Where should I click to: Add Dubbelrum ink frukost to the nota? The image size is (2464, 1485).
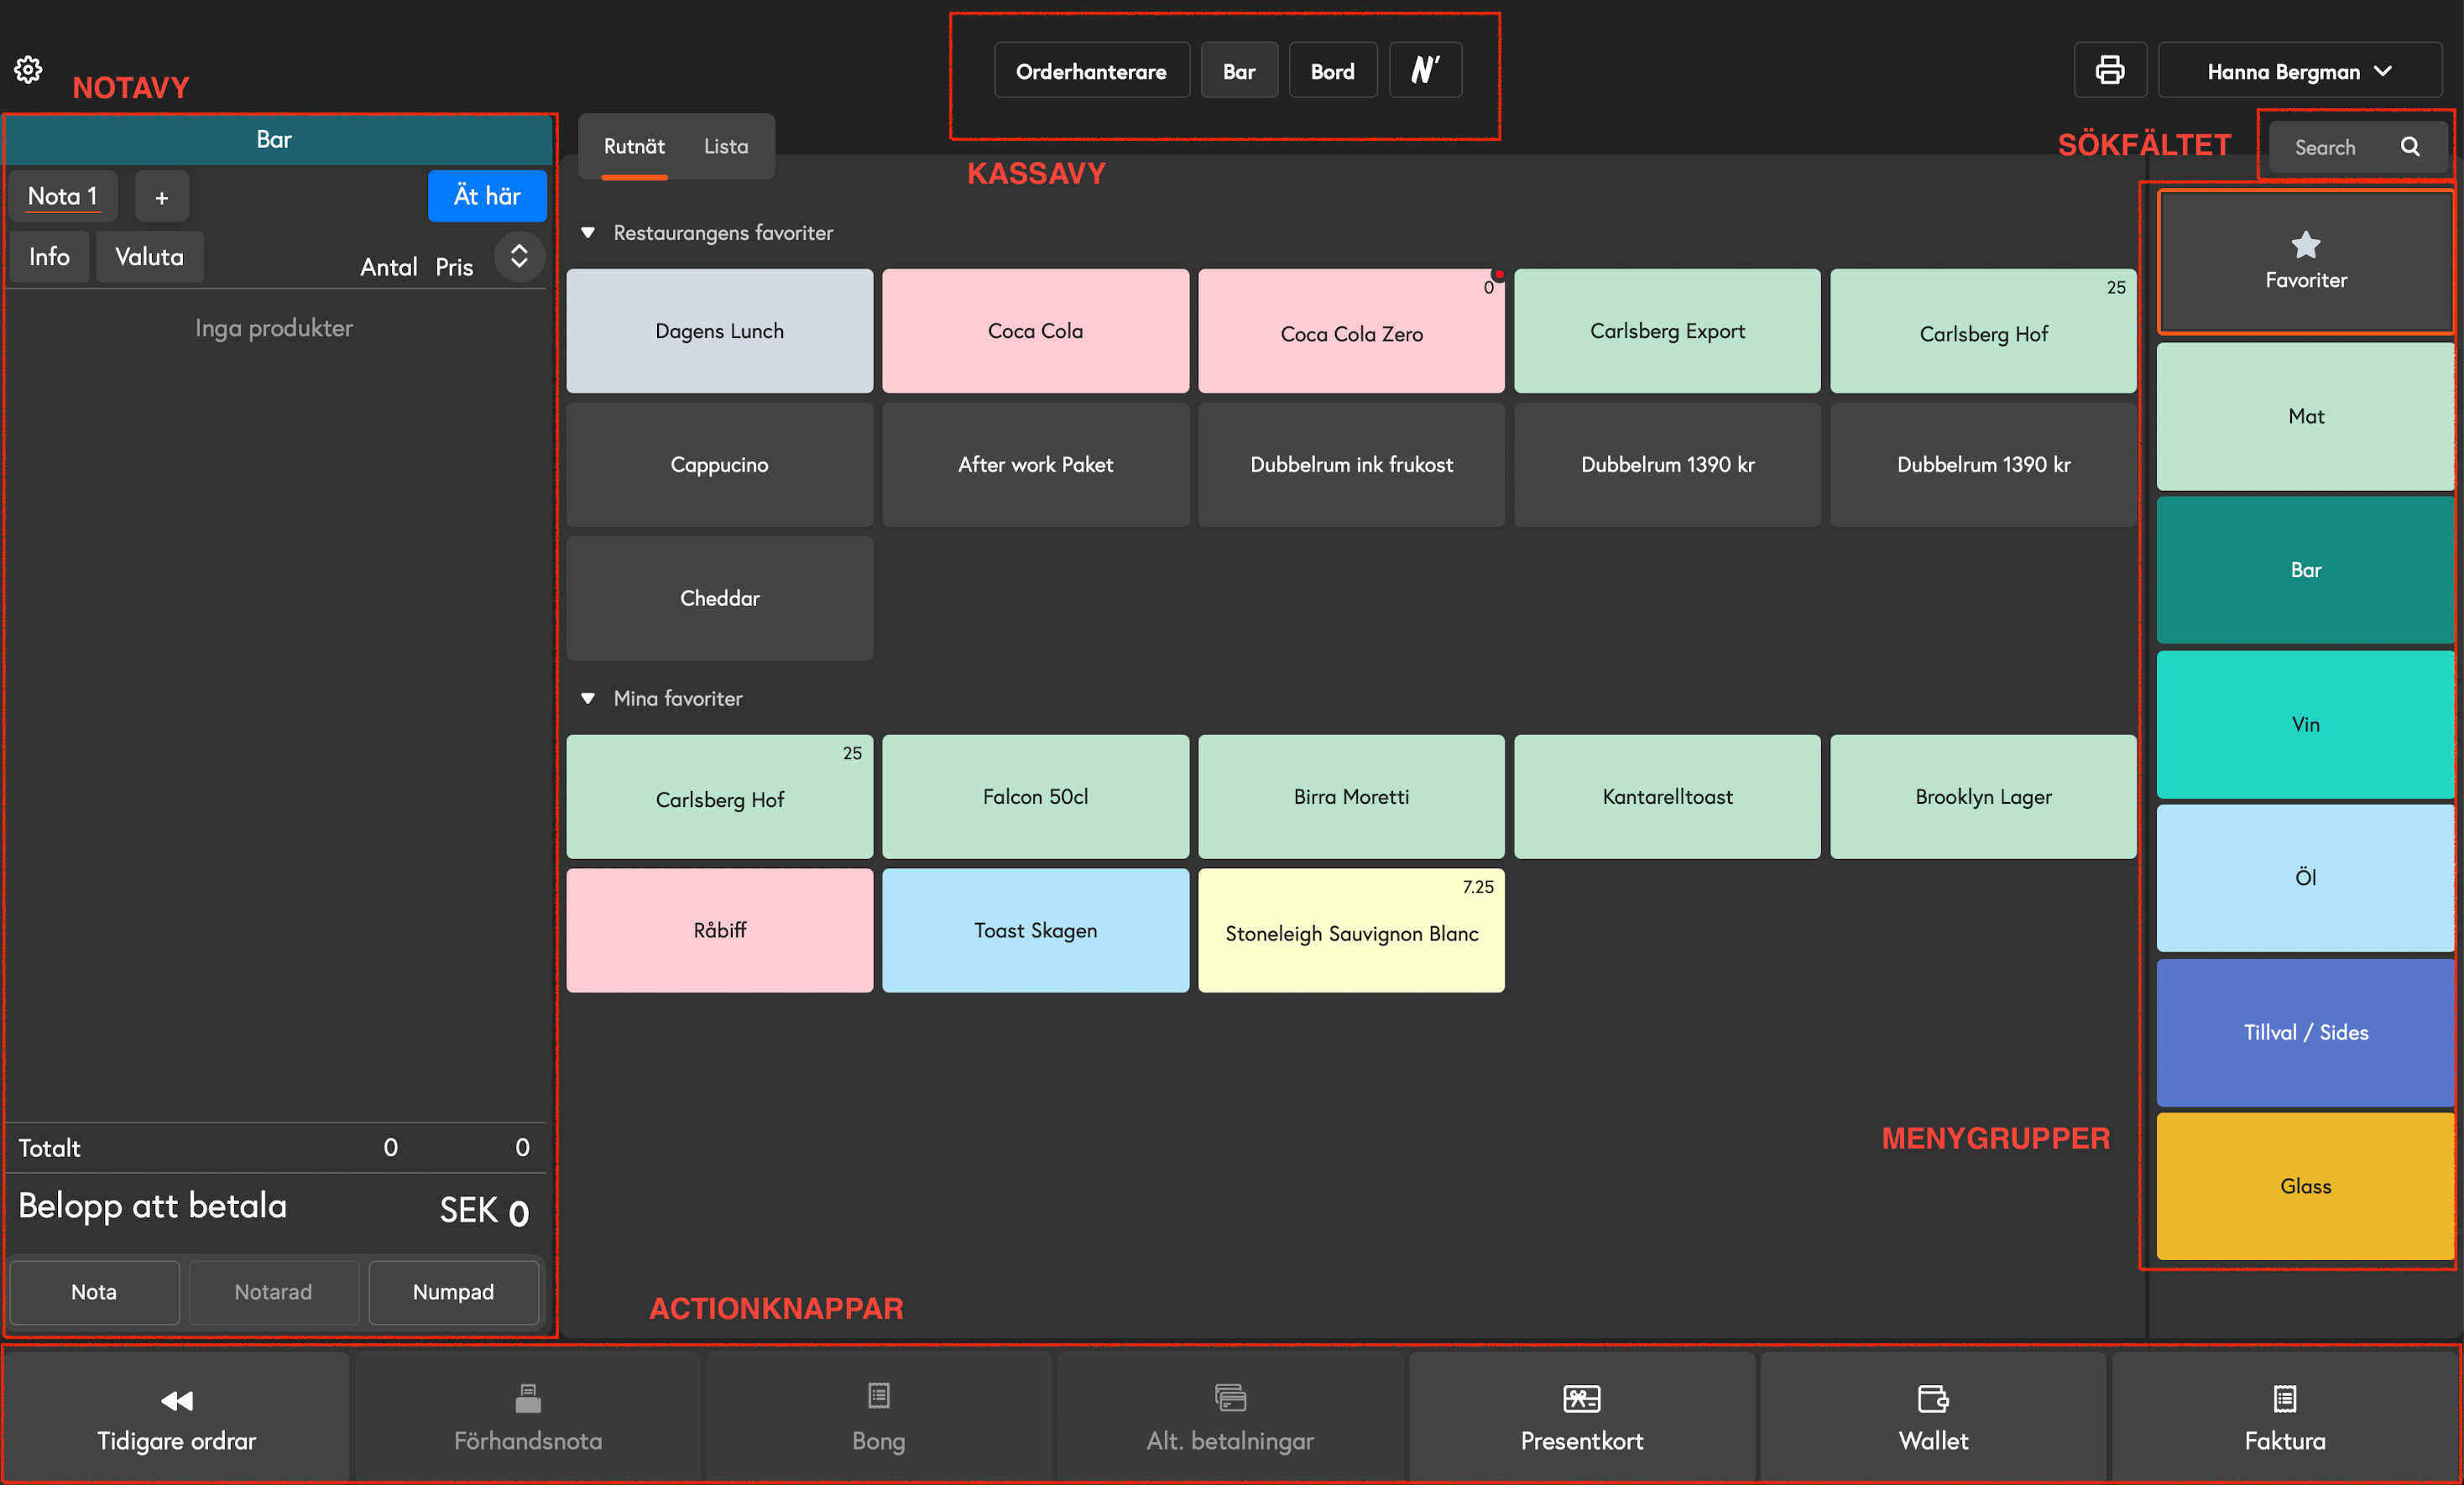pyautogui.click(x=1352, y=465)
